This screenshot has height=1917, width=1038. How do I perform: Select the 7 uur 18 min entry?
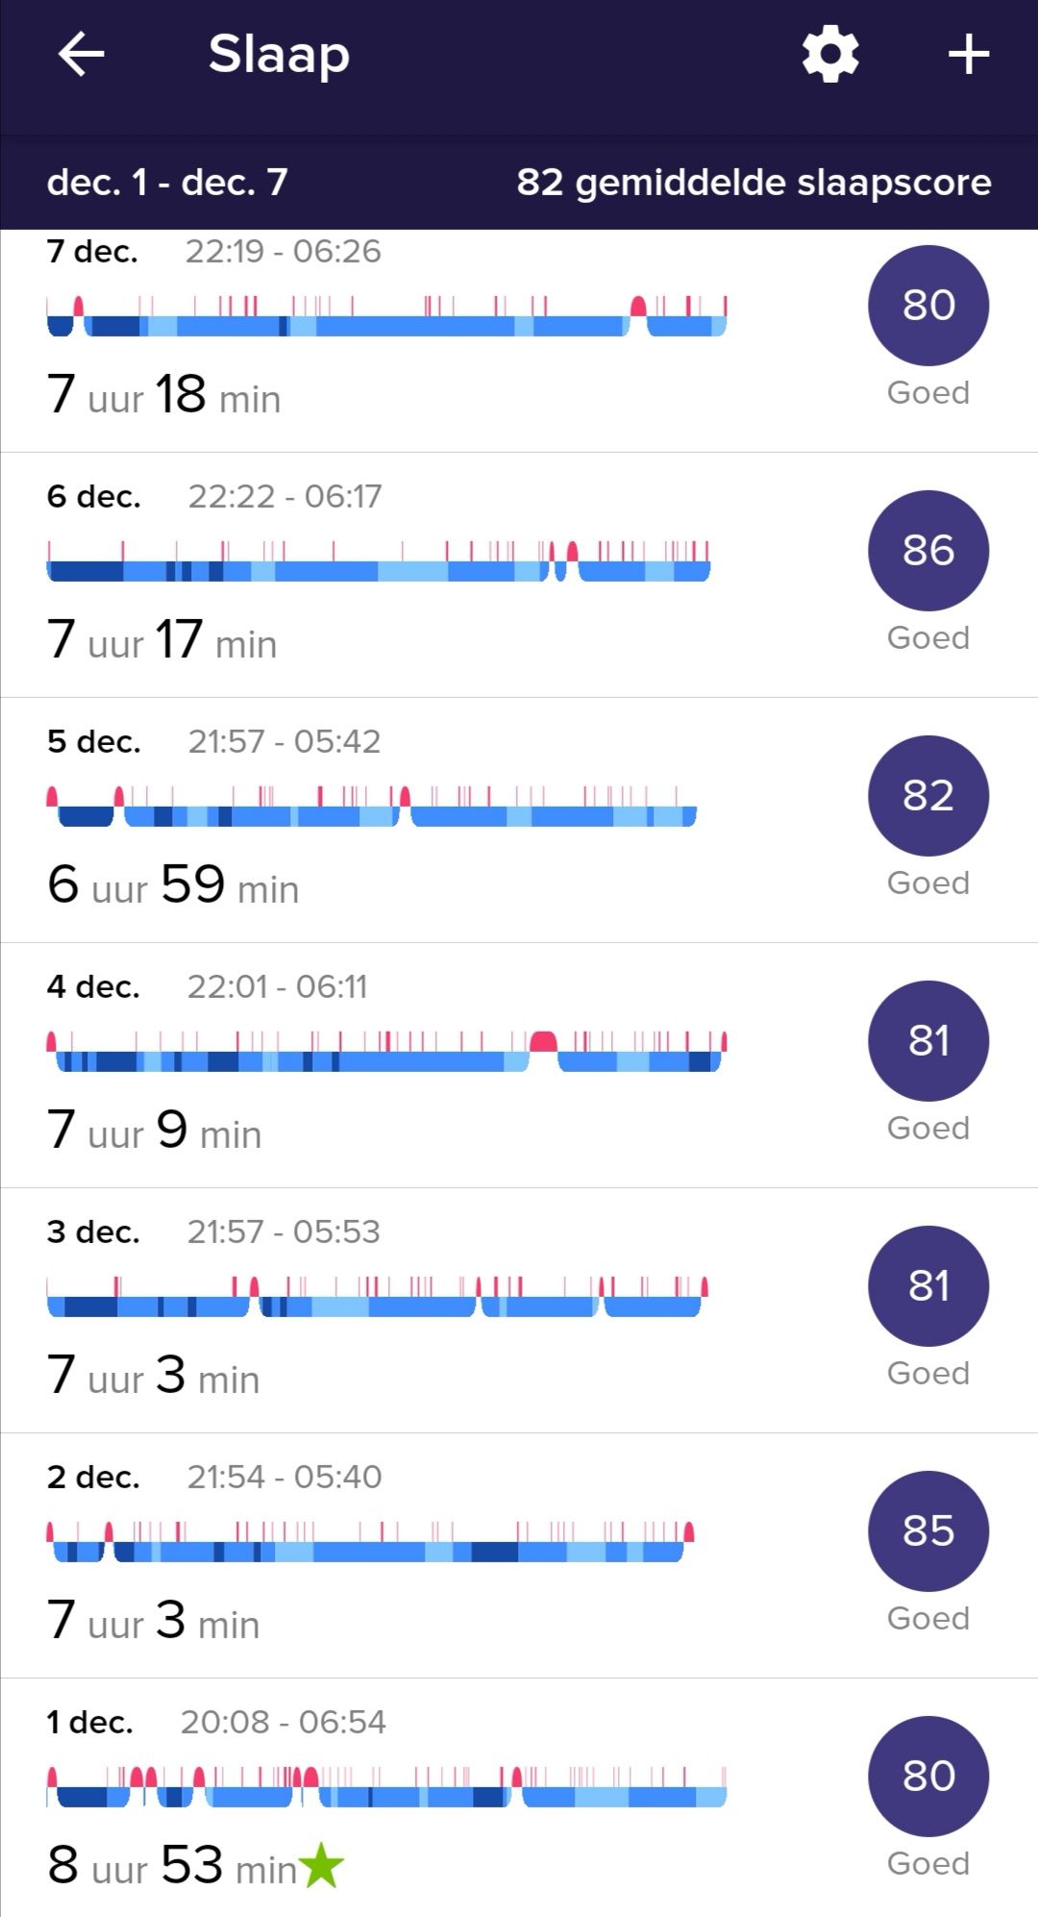tap(164, 395)
